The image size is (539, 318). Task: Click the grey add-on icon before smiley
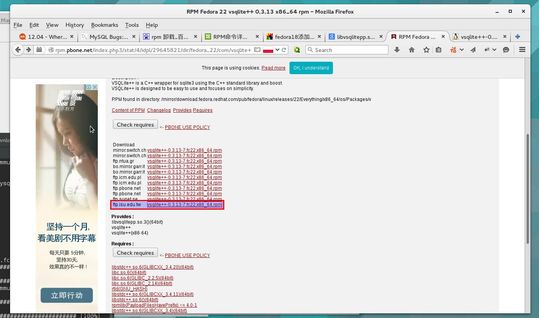(x=487, y=50)
